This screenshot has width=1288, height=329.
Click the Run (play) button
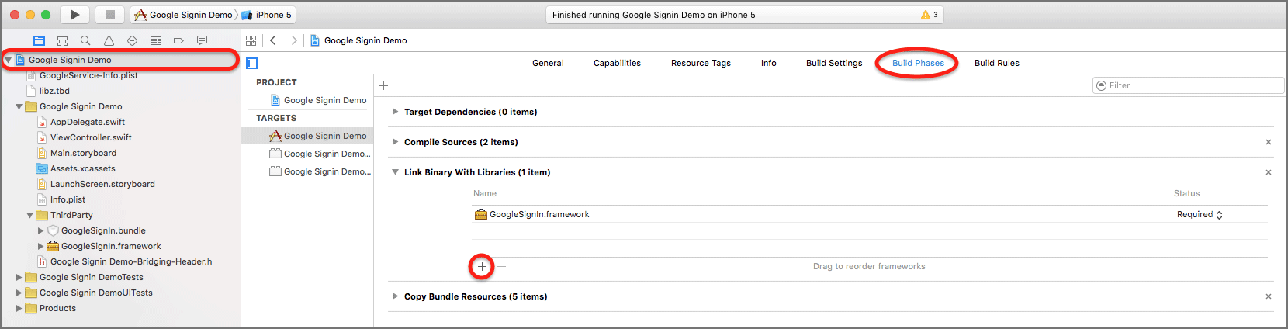[74, 15]
